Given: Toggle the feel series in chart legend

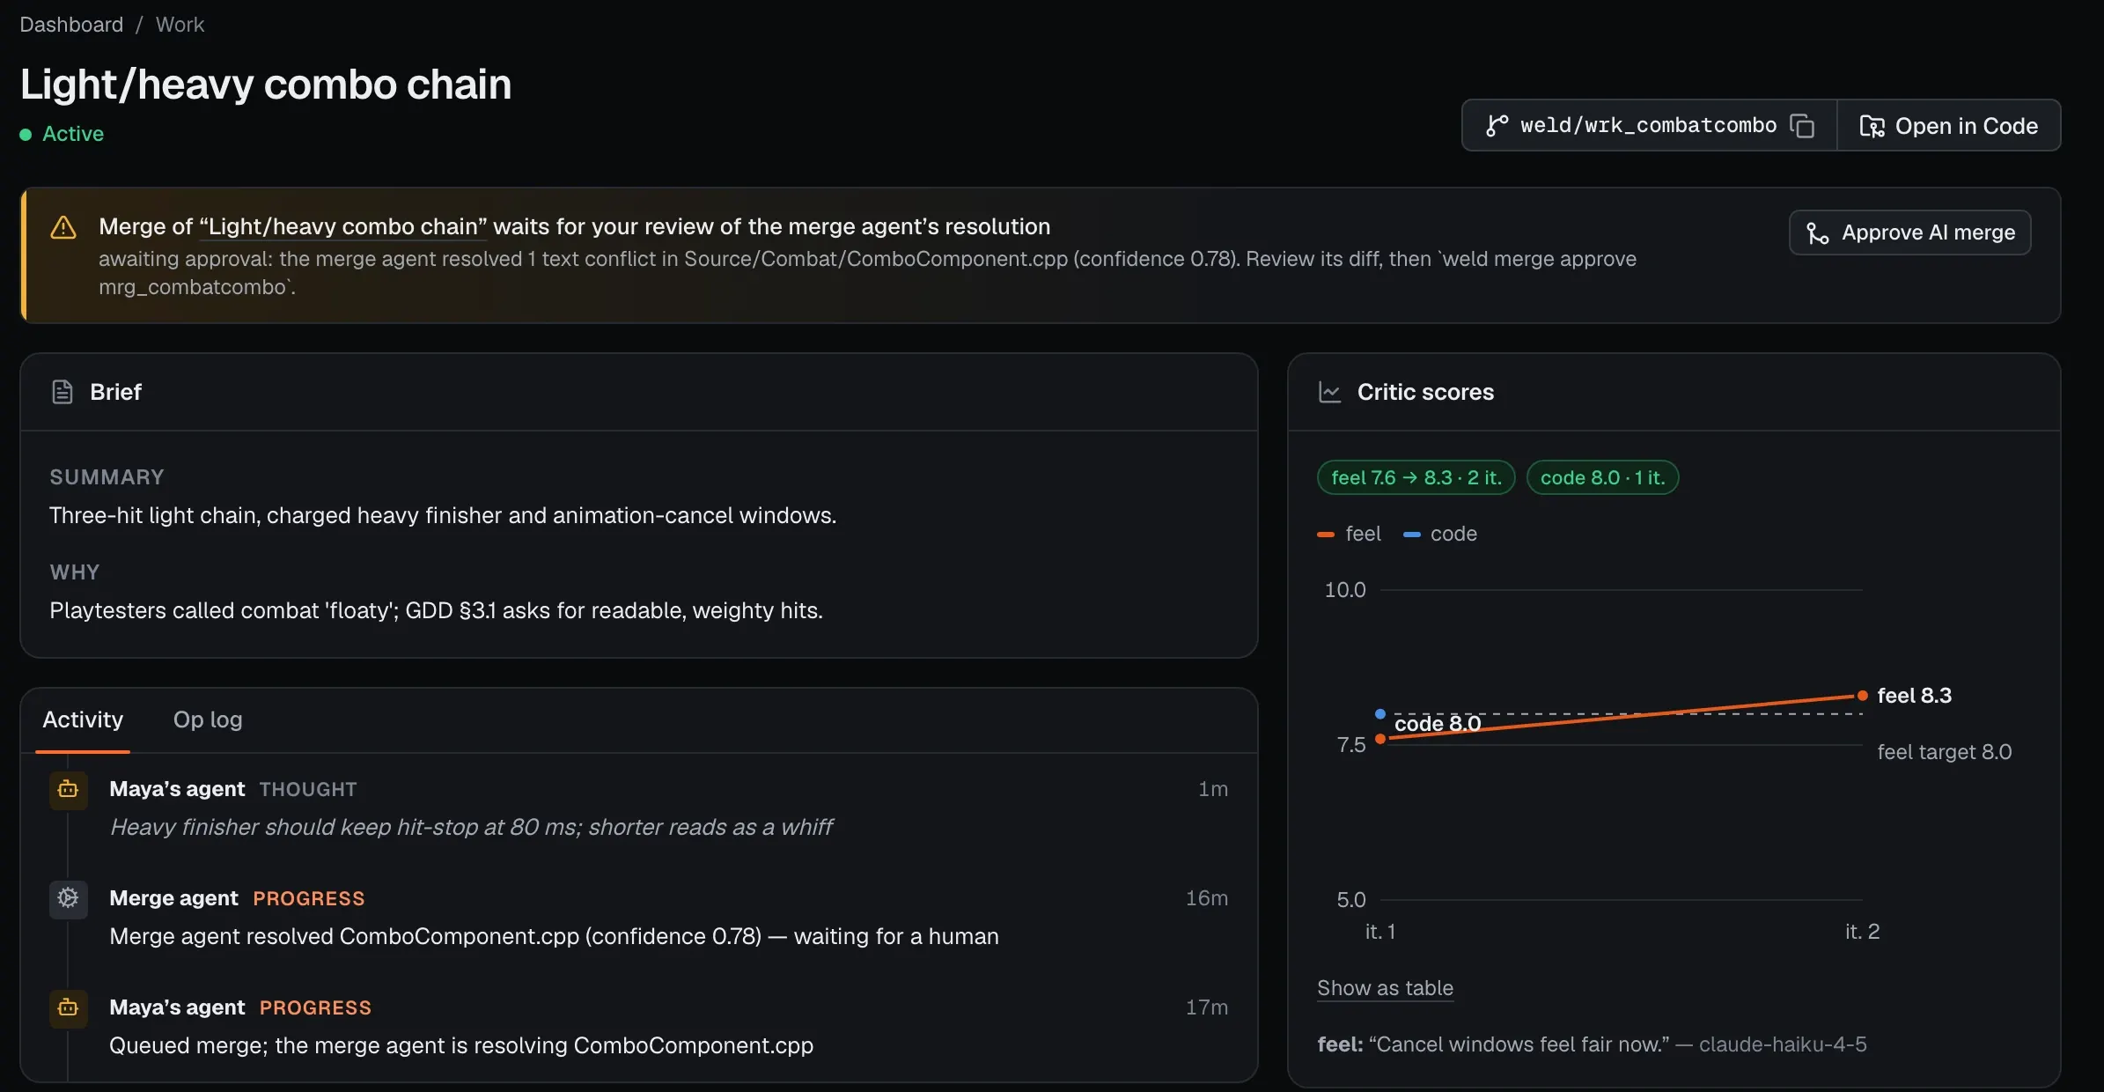Looking at the screenshot, I should point(1349,534).
